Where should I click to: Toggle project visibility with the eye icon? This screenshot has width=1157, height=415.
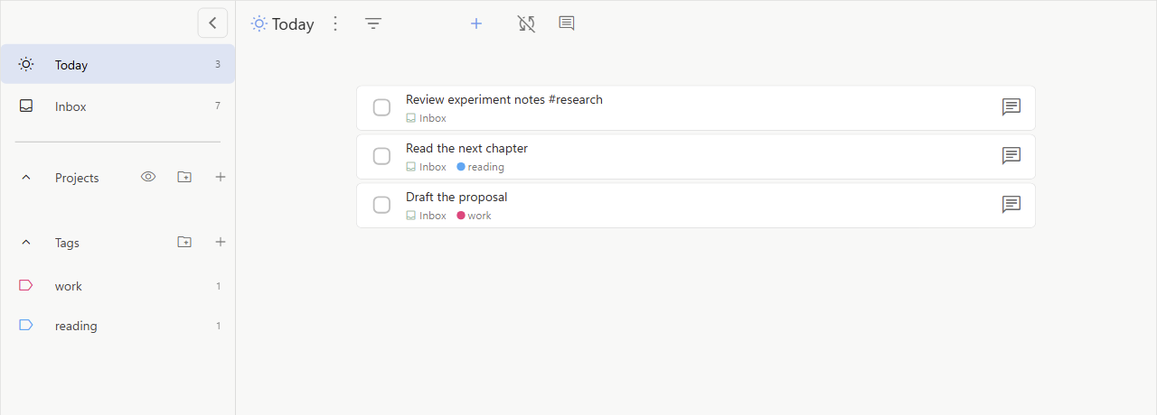click(148, 177)
